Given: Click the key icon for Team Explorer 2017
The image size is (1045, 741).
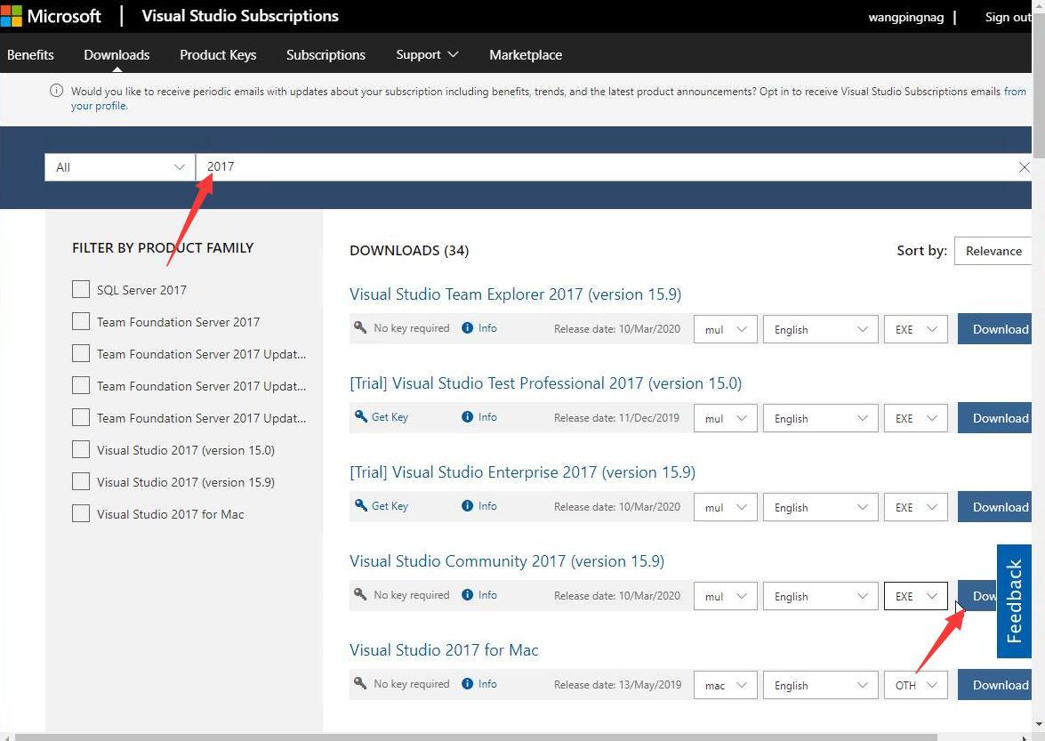Looking at the screenshot, I should click(x=360, y=327).
